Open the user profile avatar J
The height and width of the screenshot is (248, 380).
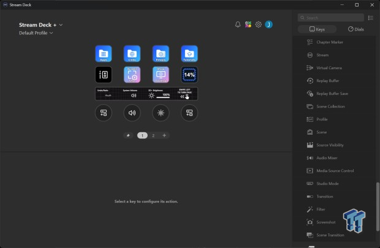pyautogui.click(x=268, y=24)
